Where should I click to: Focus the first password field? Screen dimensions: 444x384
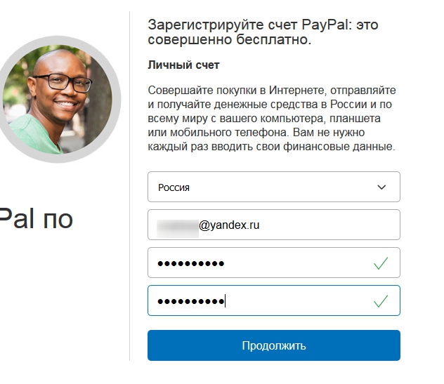pyautogui.click(x=273, y=263)
